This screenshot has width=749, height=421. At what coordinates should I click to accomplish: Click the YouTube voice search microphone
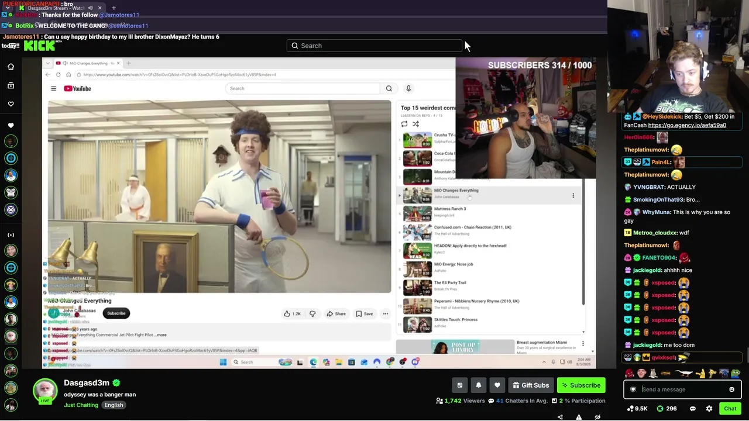click(408, 88)
